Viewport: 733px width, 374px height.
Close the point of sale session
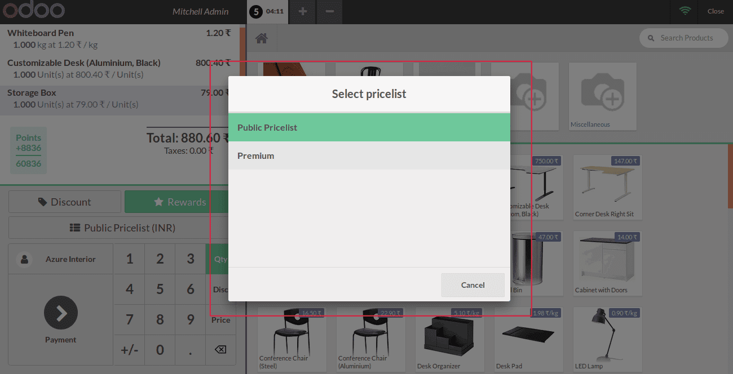(x=716, y=11)
